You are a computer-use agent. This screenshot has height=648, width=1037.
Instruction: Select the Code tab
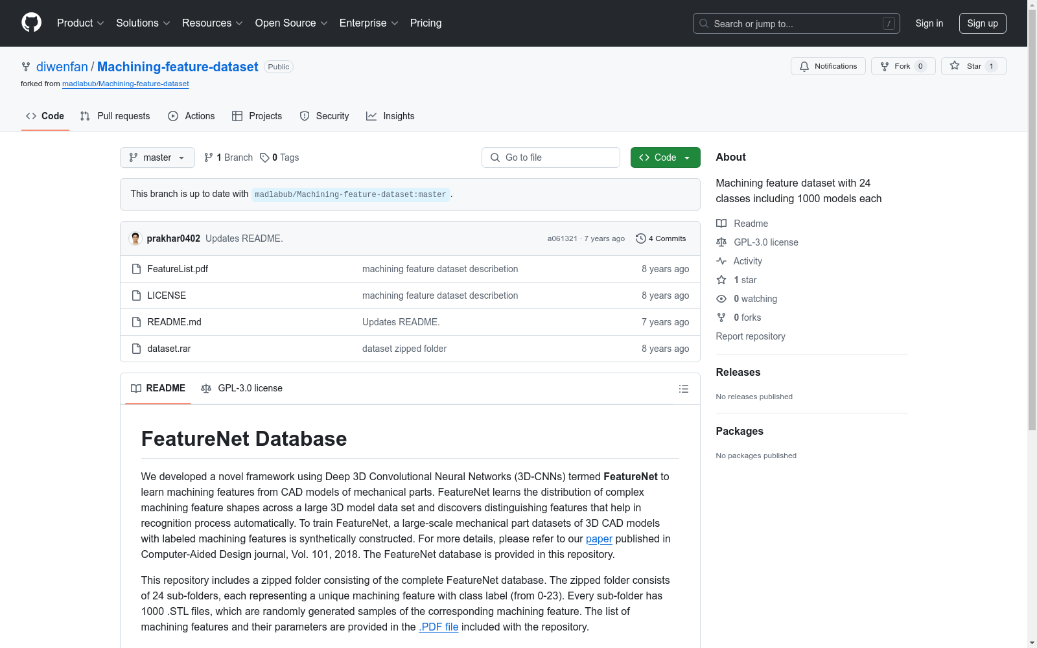(45, 116)
